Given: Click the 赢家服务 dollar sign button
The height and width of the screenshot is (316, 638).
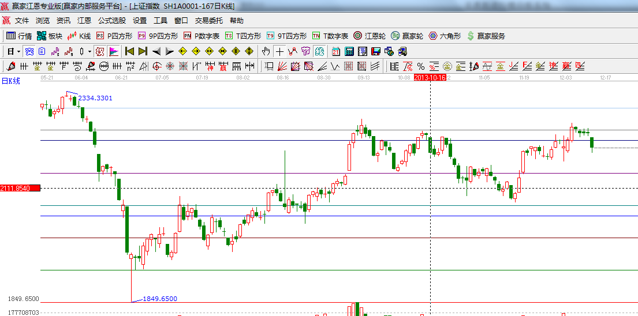Looking at the screenshot, I should [x=486, y=36].
